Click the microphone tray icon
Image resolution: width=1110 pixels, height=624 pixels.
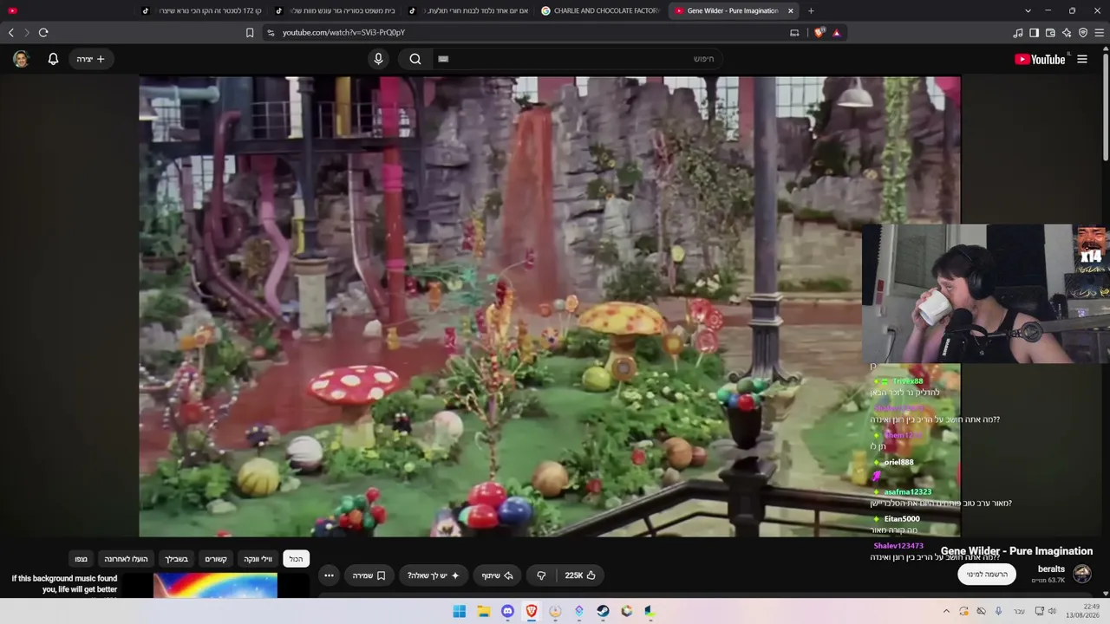click(998, 611)
